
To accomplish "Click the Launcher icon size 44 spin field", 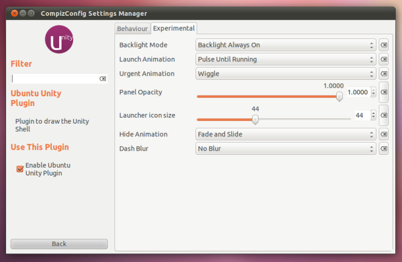I will click(x=362, y=115).
